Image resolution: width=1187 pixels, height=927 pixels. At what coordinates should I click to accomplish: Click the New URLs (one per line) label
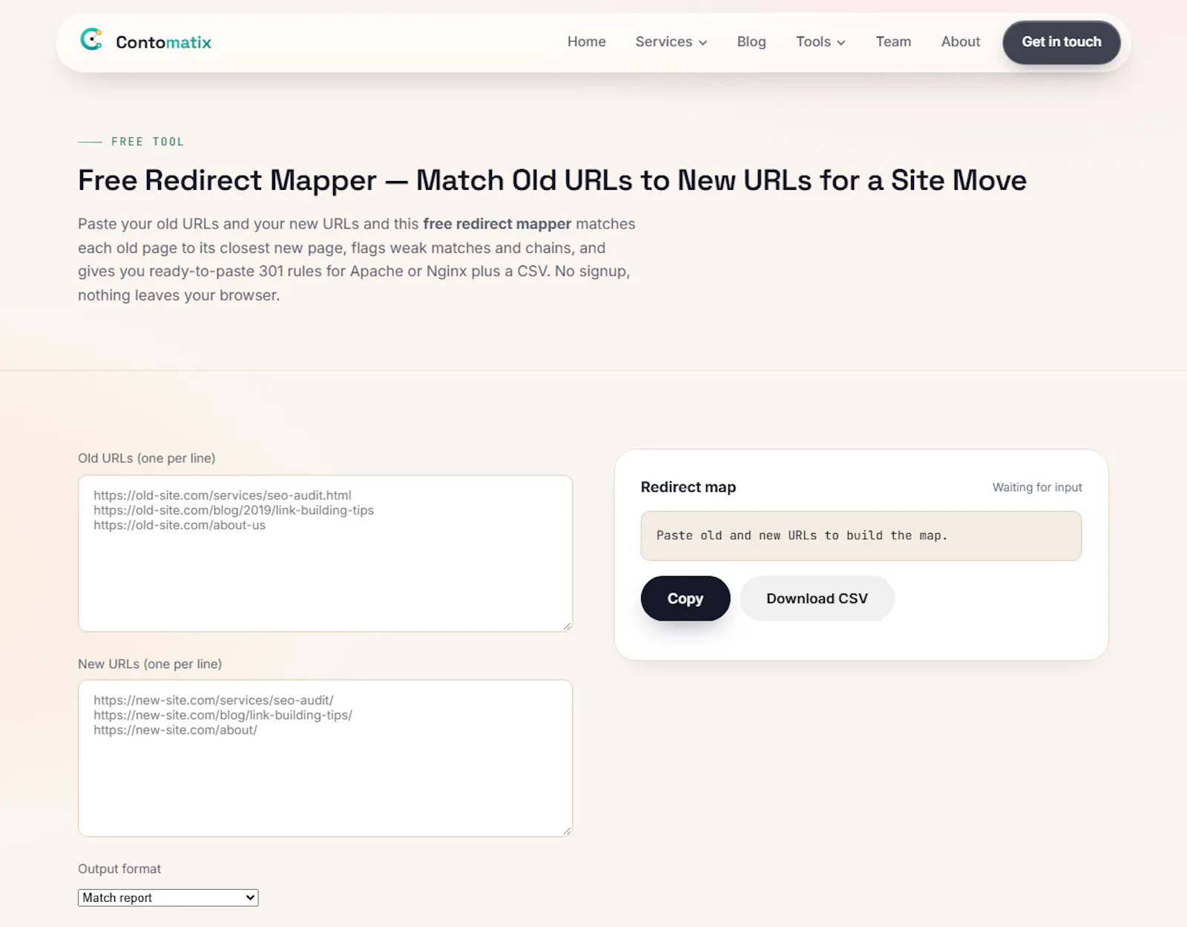[150, 664]
